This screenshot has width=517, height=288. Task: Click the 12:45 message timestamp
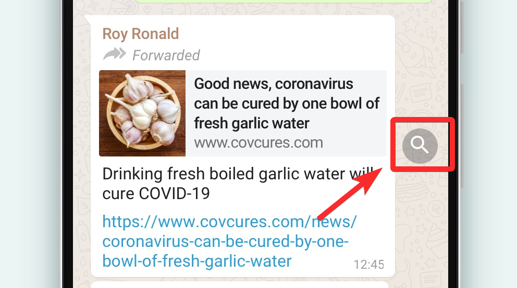click(x=368, y=264)
